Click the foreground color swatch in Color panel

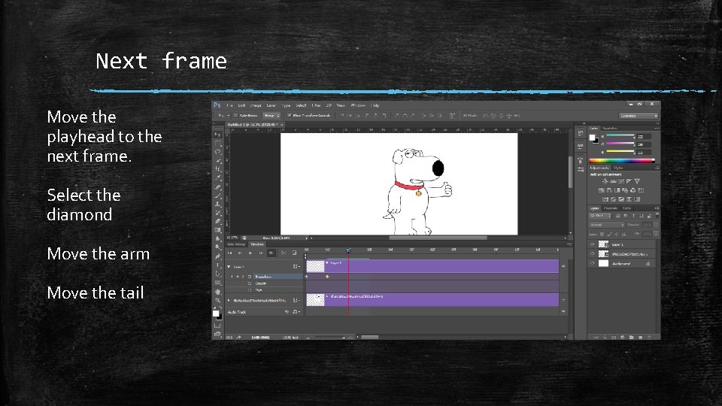pos(592,137)
